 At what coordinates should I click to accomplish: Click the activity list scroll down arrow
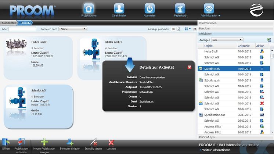click(x=272, y=133)
